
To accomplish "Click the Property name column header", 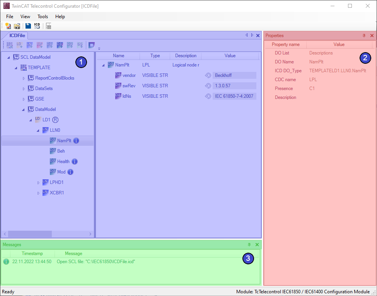I will tap(286, 44).
